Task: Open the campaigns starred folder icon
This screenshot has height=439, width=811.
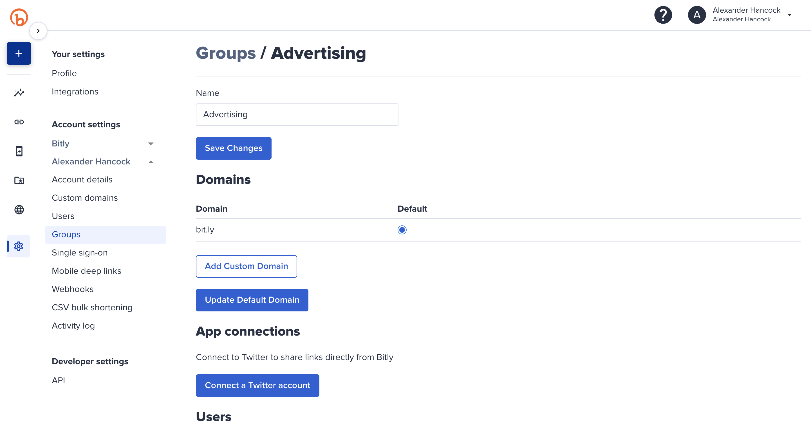Action: tap(19, 180)
